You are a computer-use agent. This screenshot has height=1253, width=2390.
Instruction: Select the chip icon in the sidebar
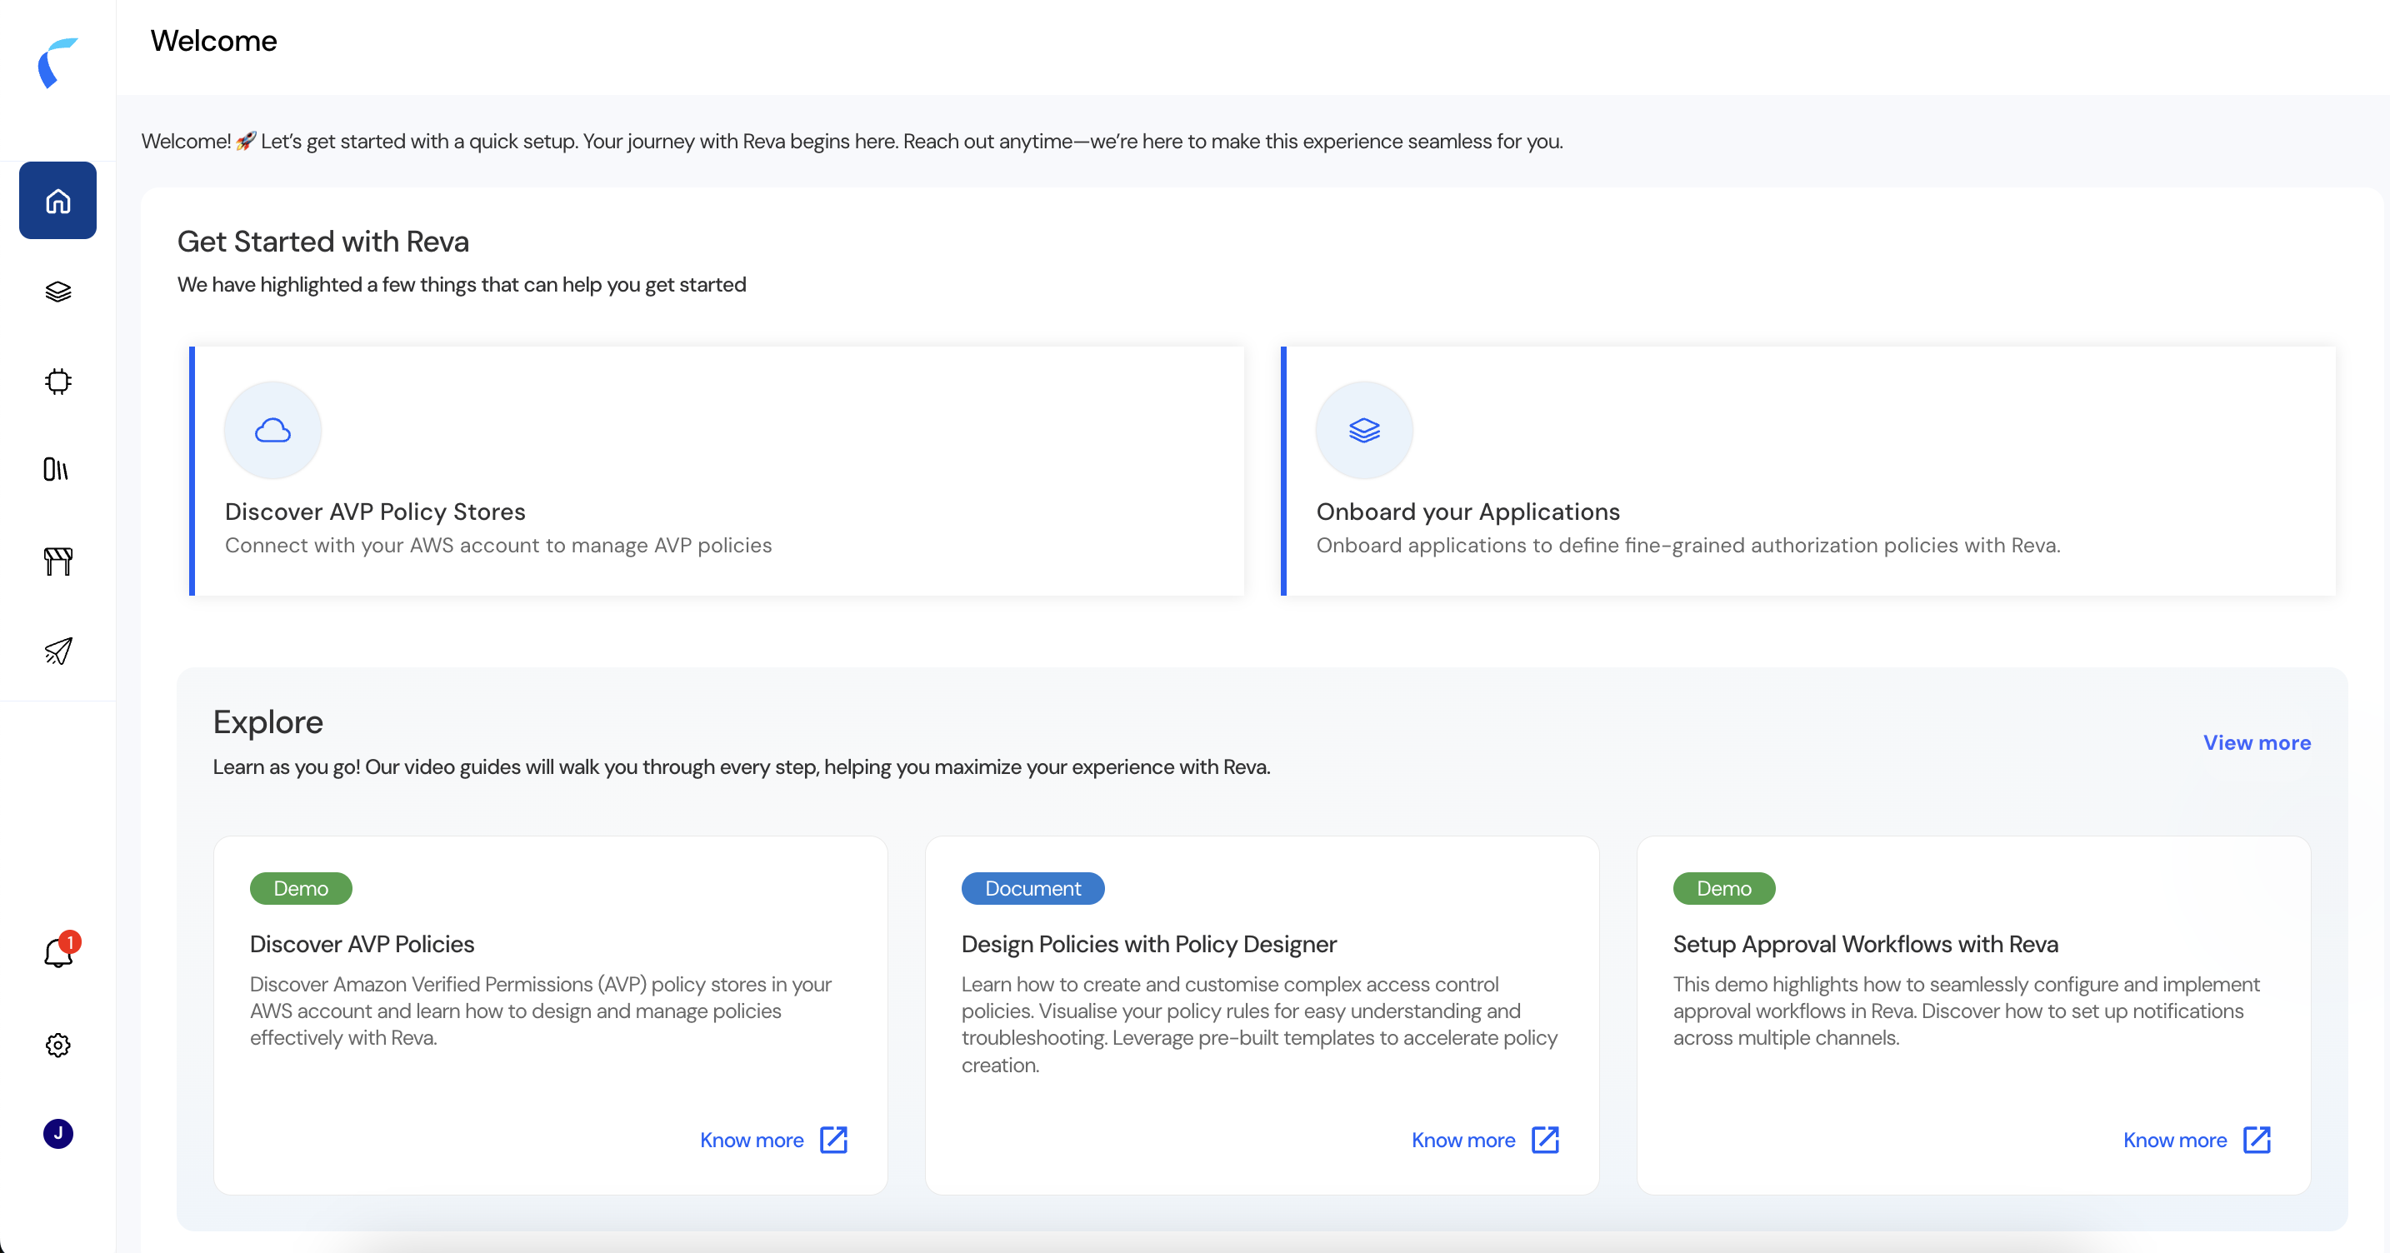point(57,382)
